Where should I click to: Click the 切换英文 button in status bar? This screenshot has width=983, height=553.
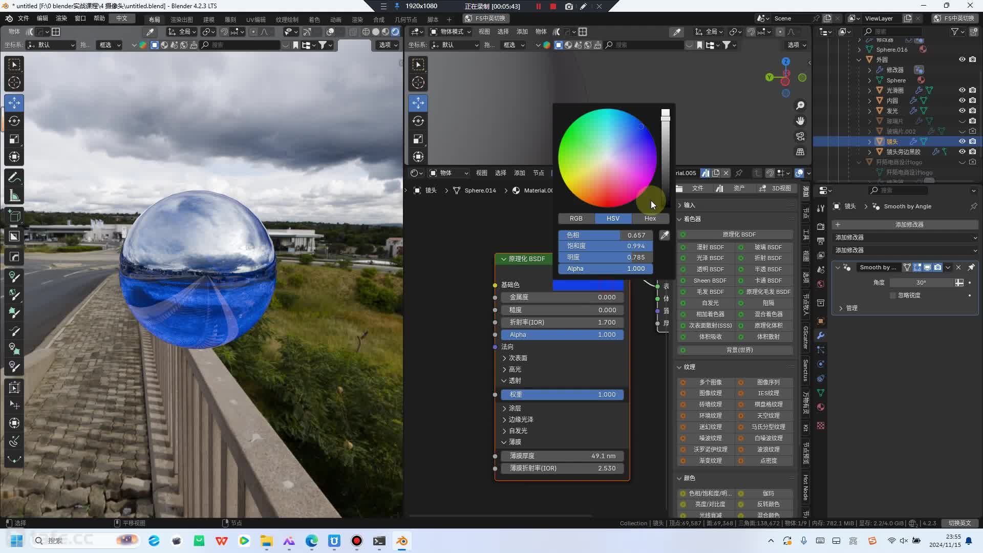(959, 523)
